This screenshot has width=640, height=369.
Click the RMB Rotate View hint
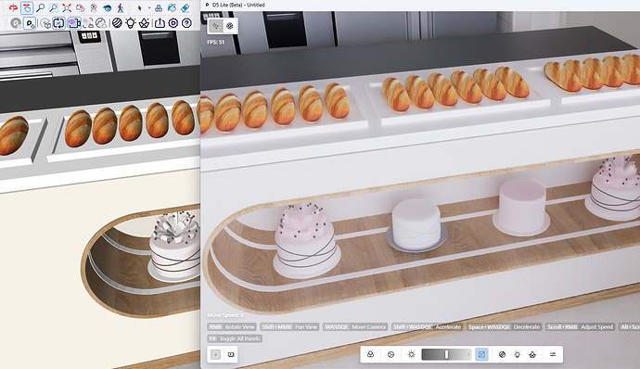point(232,327)
